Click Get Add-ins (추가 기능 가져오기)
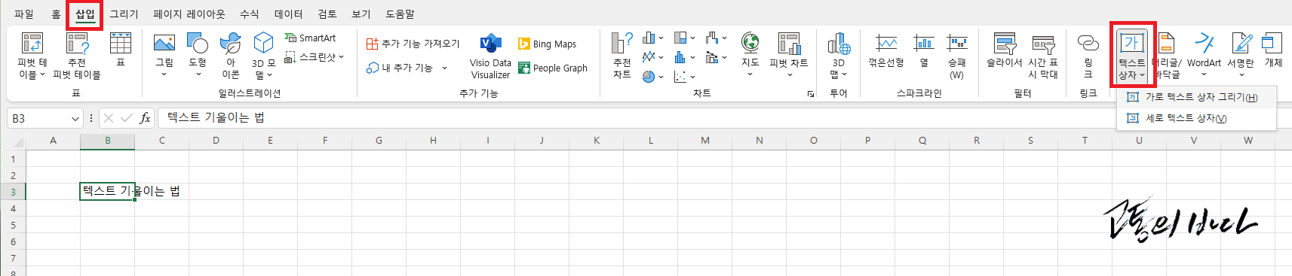This screenshot has height=276, width=1292. click(413, 44)
